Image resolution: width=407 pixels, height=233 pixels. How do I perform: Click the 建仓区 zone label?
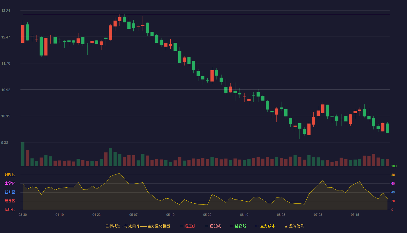[x=10, y=201]
